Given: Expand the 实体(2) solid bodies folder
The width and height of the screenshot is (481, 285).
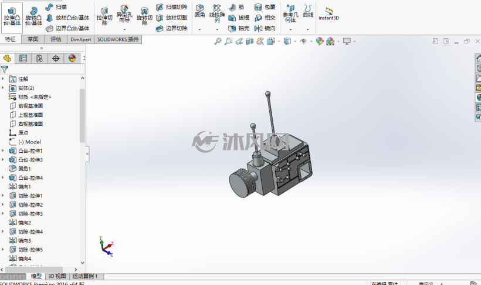Looking at the screenshot, I should click(x=3, y=88).
